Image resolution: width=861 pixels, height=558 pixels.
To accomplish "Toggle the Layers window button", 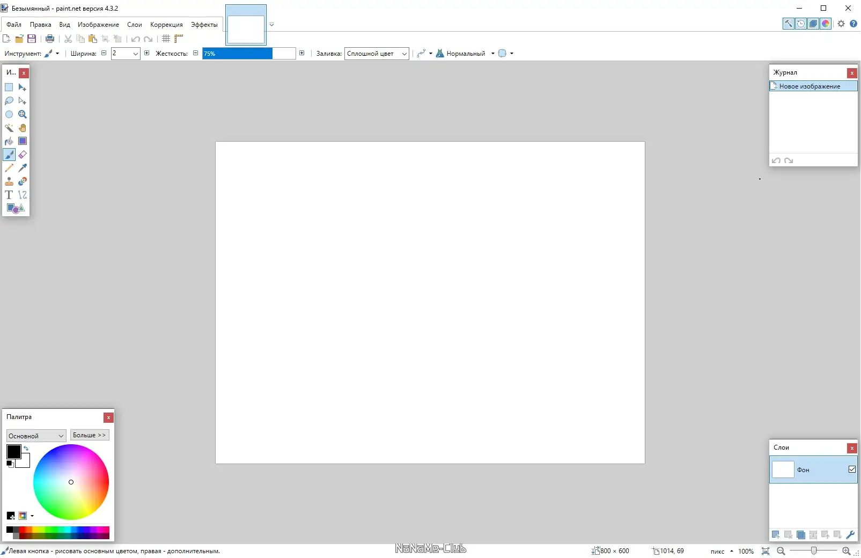I will (x=813, y=24).
